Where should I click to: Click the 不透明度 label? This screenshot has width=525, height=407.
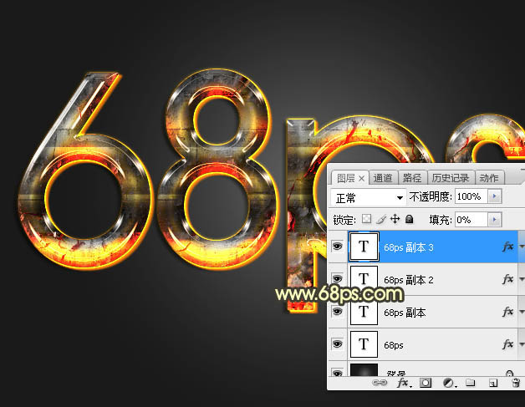point(431,196)
